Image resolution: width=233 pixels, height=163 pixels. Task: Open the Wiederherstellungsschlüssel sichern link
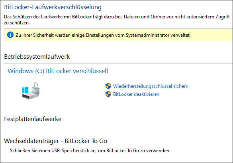click(x=151, y=86)
